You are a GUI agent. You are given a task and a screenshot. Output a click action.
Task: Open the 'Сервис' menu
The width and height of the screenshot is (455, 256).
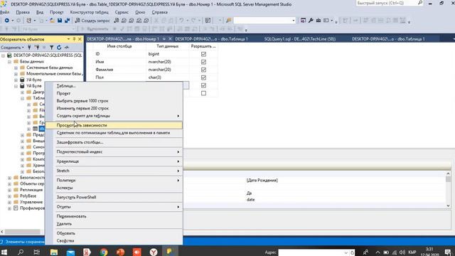click(122, 12)
